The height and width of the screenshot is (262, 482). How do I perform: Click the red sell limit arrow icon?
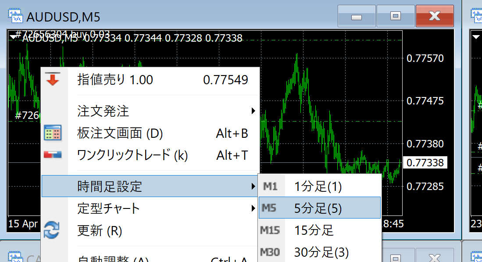click(54, 79)
